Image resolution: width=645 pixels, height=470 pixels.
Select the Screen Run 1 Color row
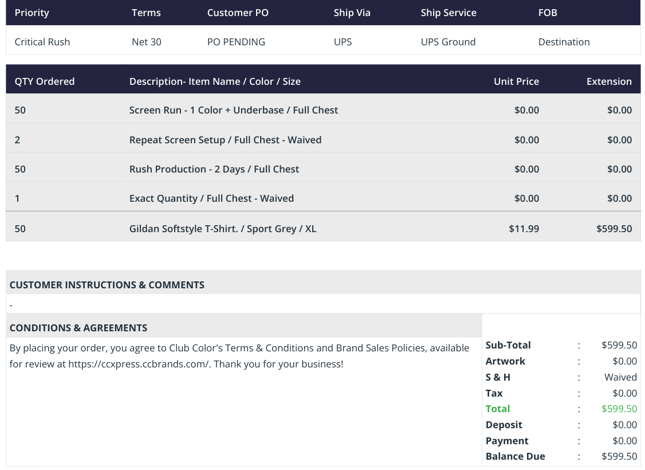point(323,110)
